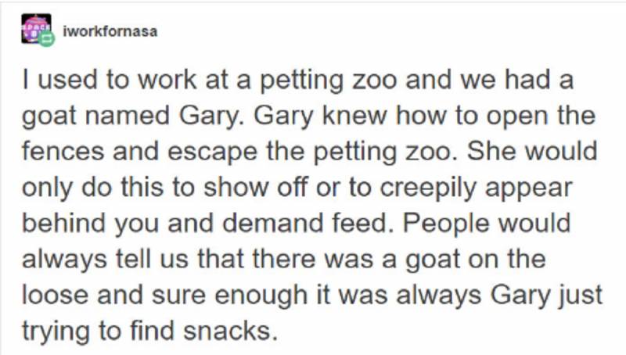Viewport: 626px width, 355px height.
Task: Click the word 'loose' in post
Action: (55, 295)
